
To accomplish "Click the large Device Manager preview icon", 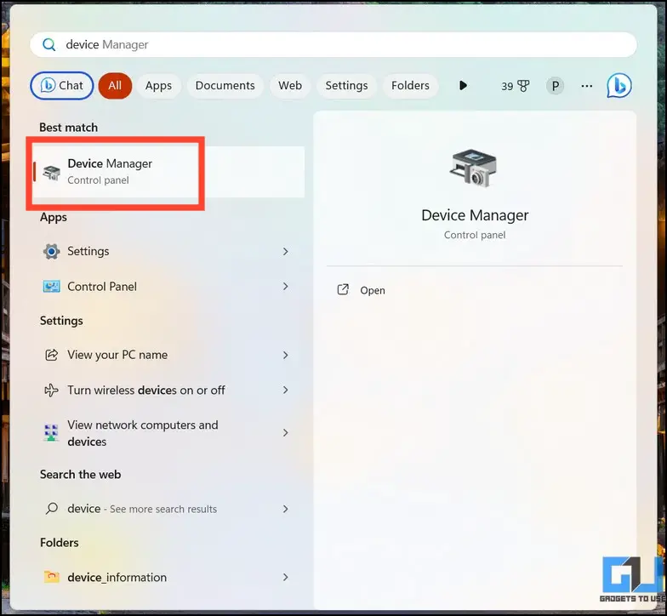I will 473,168.
